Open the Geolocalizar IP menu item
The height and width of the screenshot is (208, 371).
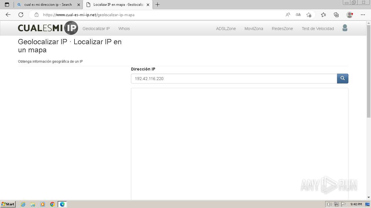coord(96,29)
